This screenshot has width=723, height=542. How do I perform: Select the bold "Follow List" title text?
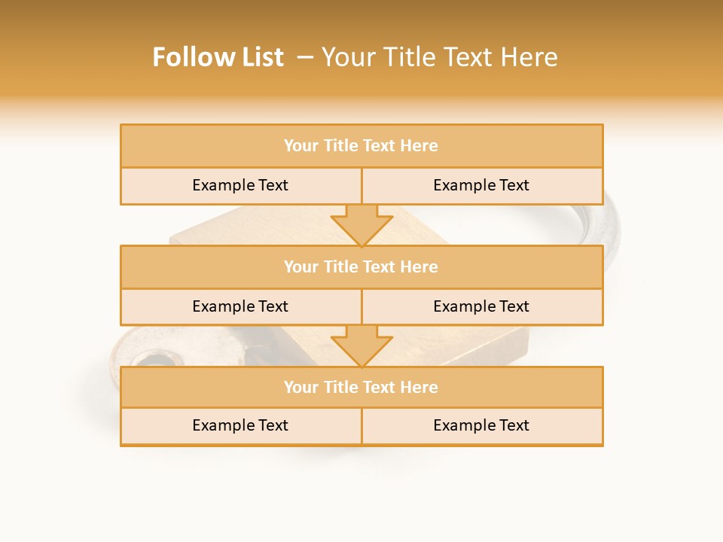(x=218, y=57)
